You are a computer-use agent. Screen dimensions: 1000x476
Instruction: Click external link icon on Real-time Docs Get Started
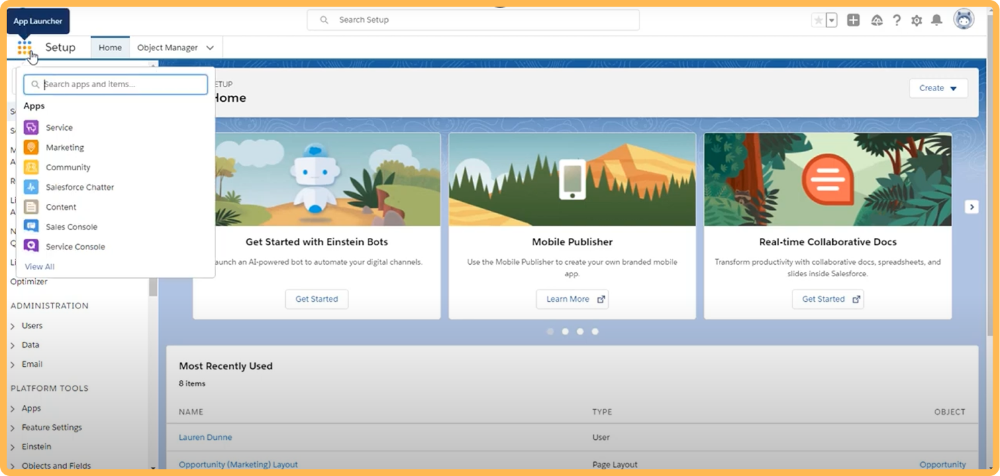point(856,299)
